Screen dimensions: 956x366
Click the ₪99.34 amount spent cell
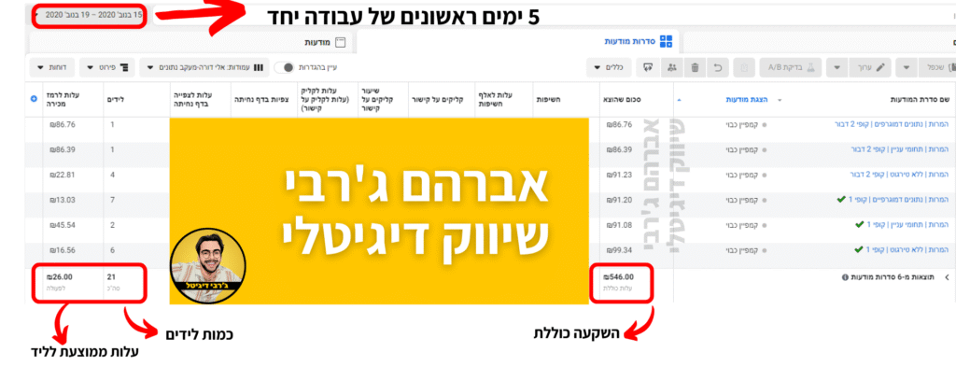[620, 249]
